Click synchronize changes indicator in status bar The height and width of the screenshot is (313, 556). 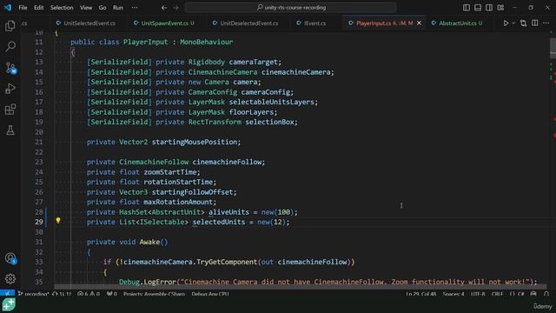tap(62, 294)
